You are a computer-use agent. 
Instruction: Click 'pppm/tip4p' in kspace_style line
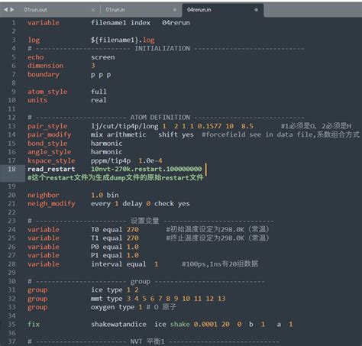111,160
